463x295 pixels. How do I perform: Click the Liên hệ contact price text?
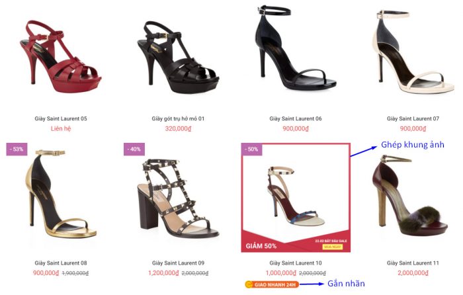click(61, 128)
